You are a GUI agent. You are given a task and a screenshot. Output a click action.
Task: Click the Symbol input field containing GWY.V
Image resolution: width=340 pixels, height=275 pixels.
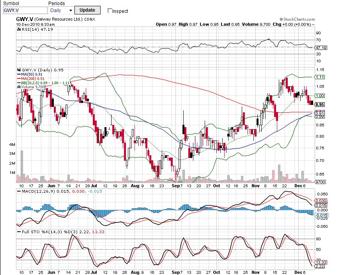coord(25,11)
